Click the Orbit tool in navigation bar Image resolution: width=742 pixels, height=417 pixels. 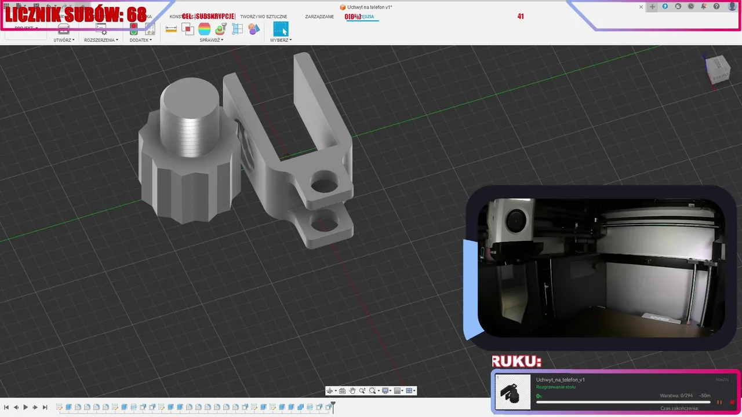click(330, 391)
